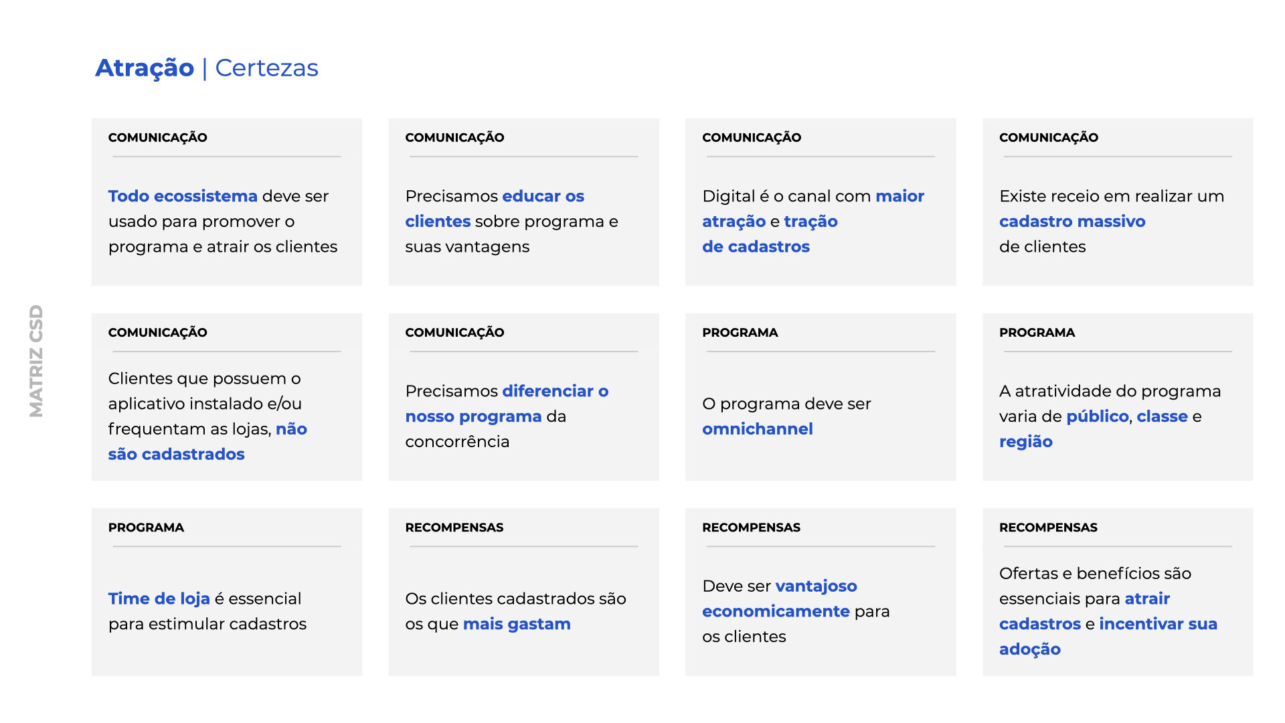Click the 'Atração' bold title
This screenshot has width=1285, height=723.
pyautogui.click(x=145, y=68)
